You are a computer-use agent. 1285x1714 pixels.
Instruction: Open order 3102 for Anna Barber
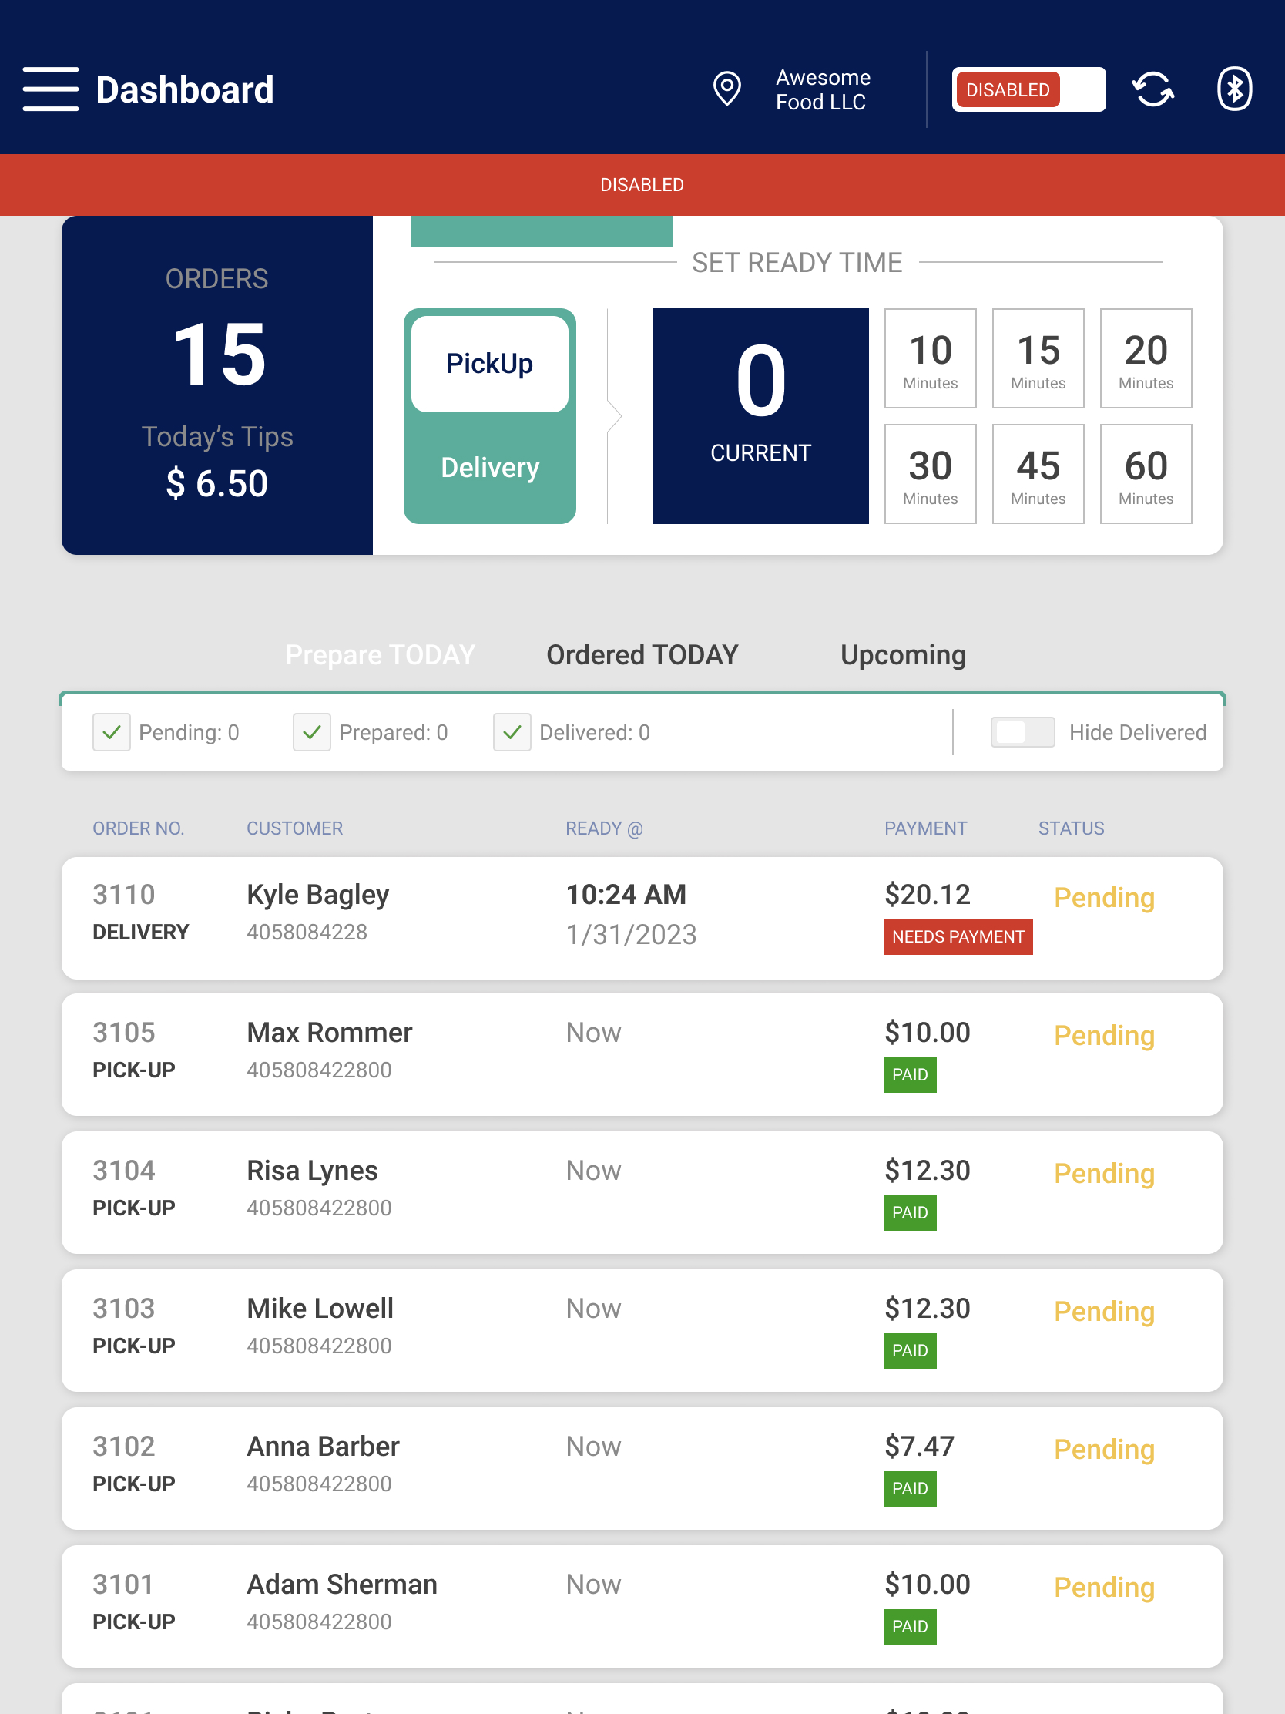(x=642, y=1468)
